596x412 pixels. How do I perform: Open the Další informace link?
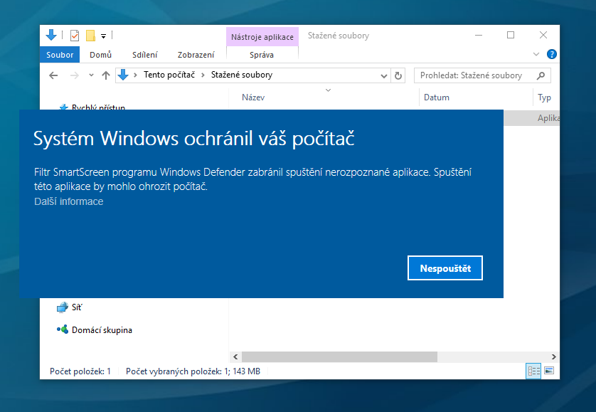69,201
